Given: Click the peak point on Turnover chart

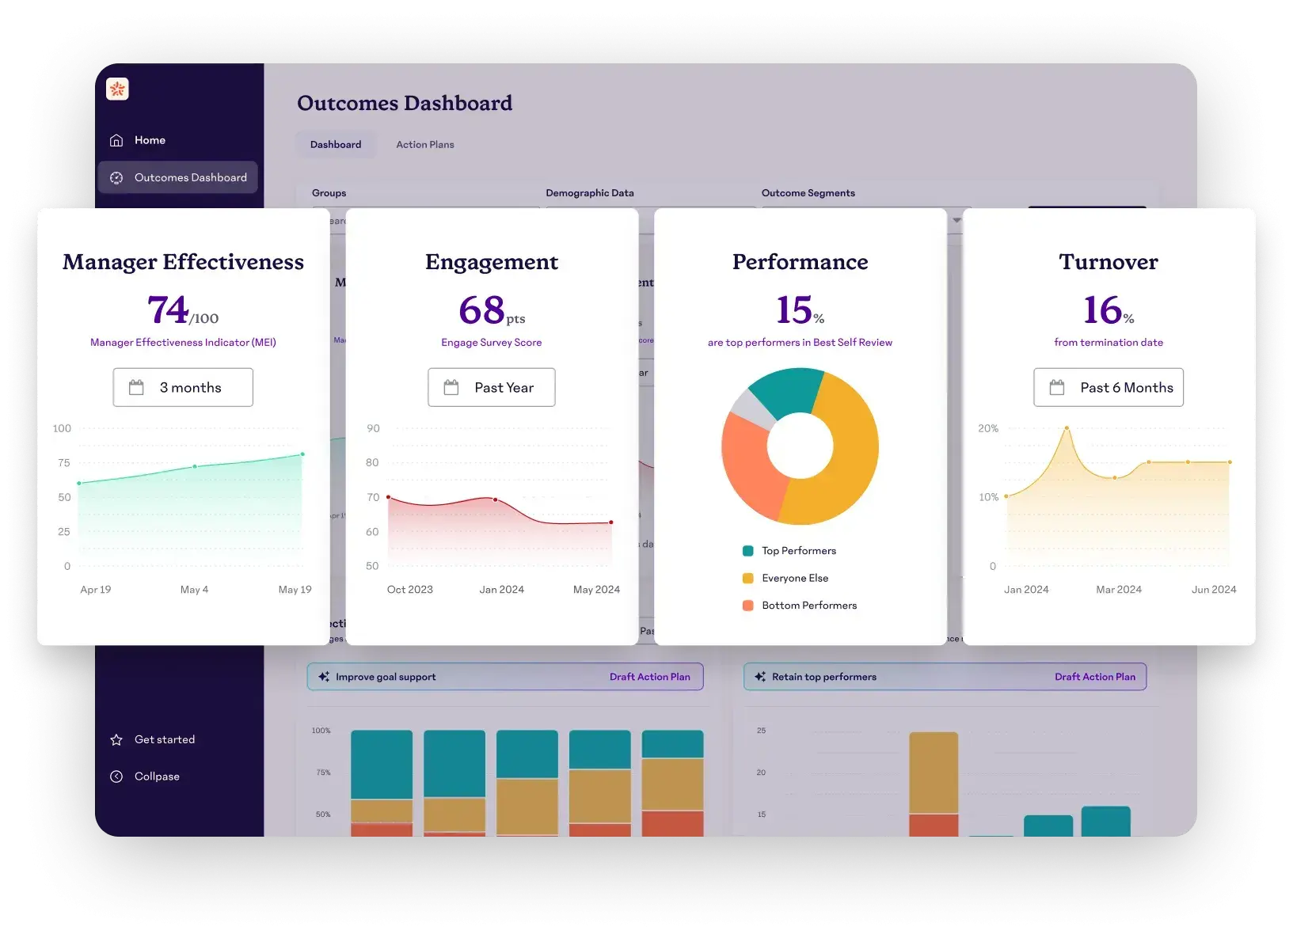Looking at the screenshot, I should click(1067, 428).
